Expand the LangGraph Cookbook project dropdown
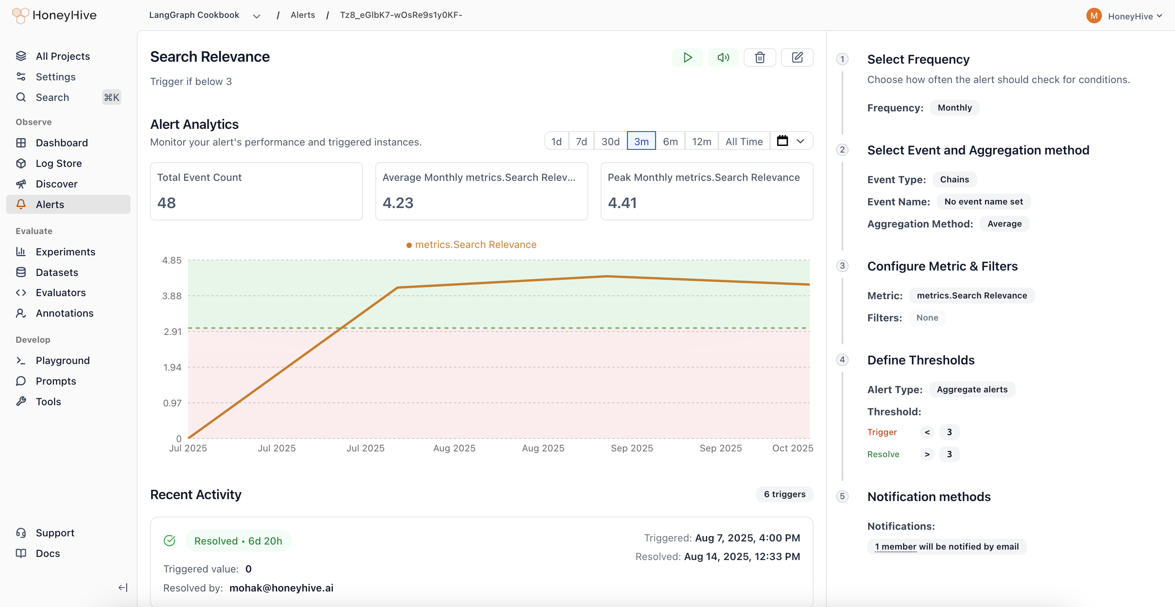 tap(256, 16)
